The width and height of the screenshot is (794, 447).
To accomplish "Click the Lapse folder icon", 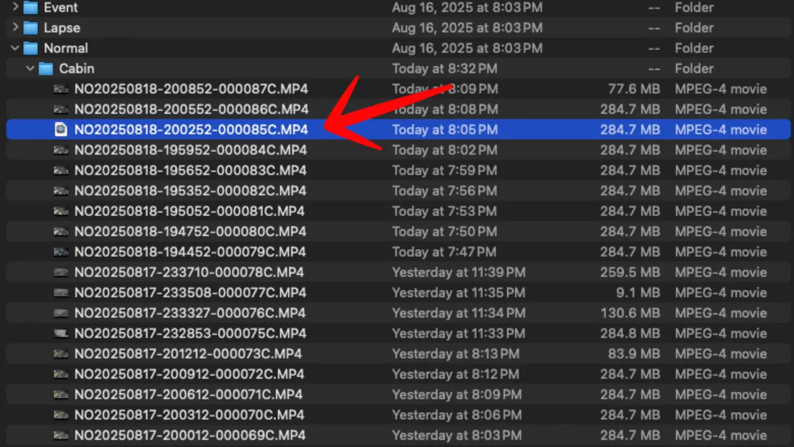I will [30, 28].
